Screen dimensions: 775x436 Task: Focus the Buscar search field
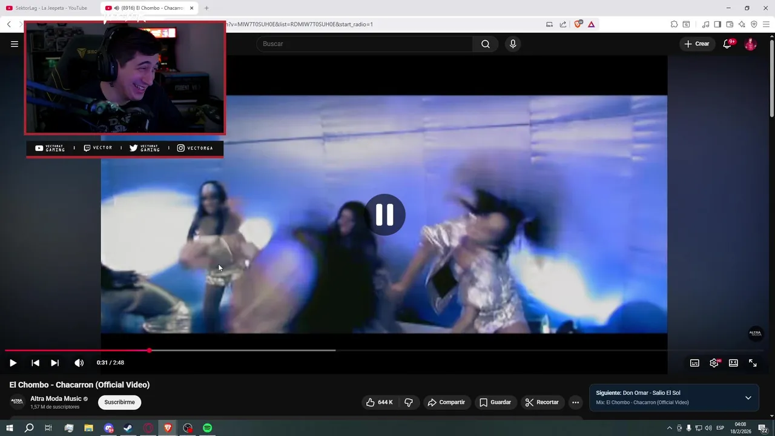tap(364, 44)
